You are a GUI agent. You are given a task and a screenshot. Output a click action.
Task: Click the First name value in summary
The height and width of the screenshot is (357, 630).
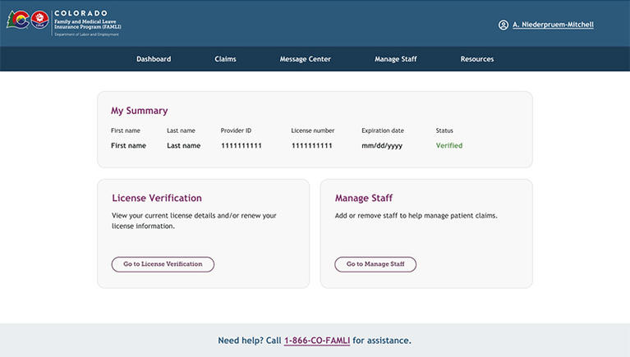pyautogui.click(x=128, y=145)
